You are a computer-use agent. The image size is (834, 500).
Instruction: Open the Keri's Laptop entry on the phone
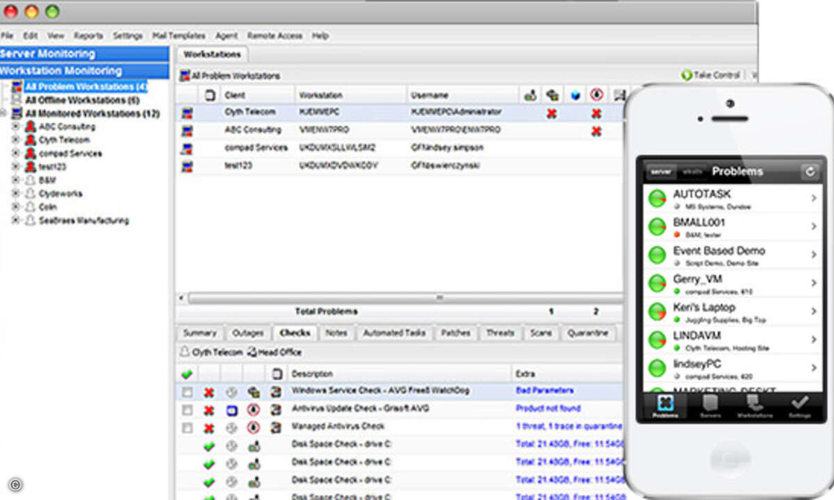point(733,312)
